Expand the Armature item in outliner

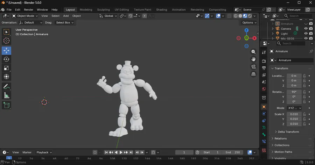pos(273,24)
